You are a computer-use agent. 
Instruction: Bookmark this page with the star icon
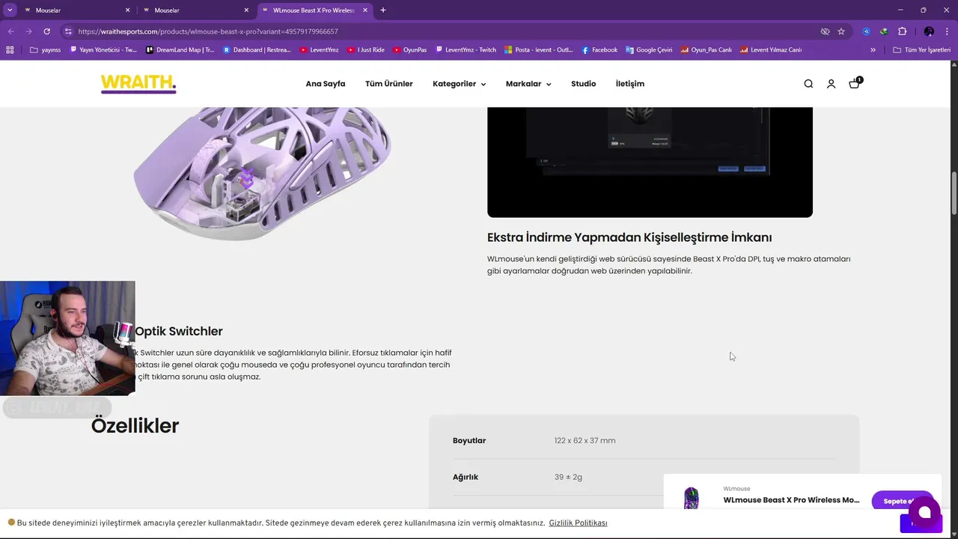click(841, 31)
